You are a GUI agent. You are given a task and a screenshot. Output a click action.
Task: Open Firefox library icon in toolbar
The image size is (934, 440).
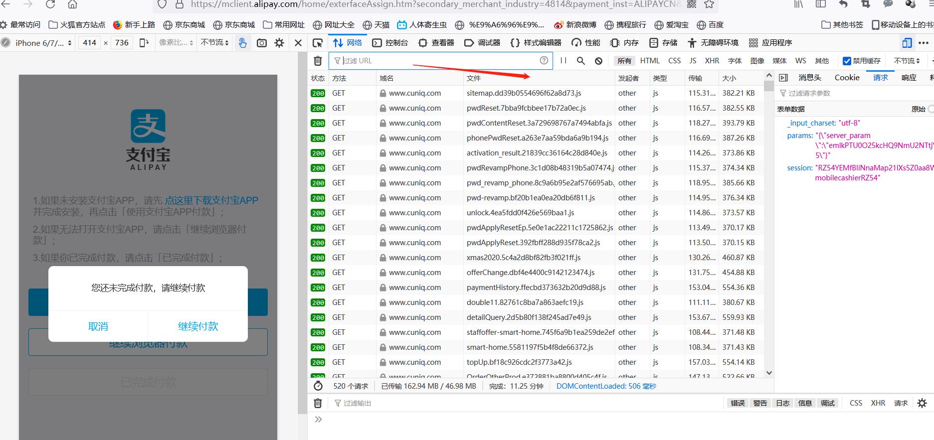[799, 4]
